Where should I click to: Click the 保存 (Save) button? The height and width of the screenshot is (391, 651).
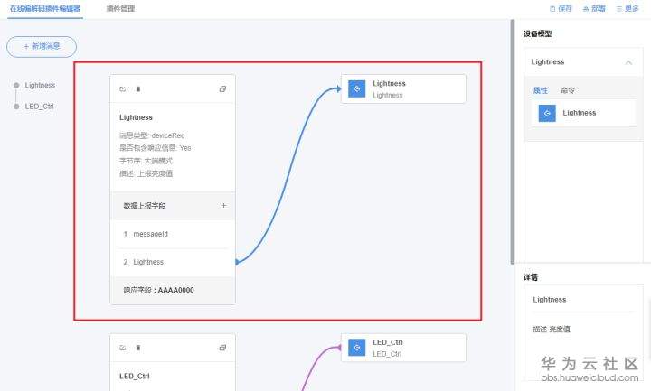561,8
